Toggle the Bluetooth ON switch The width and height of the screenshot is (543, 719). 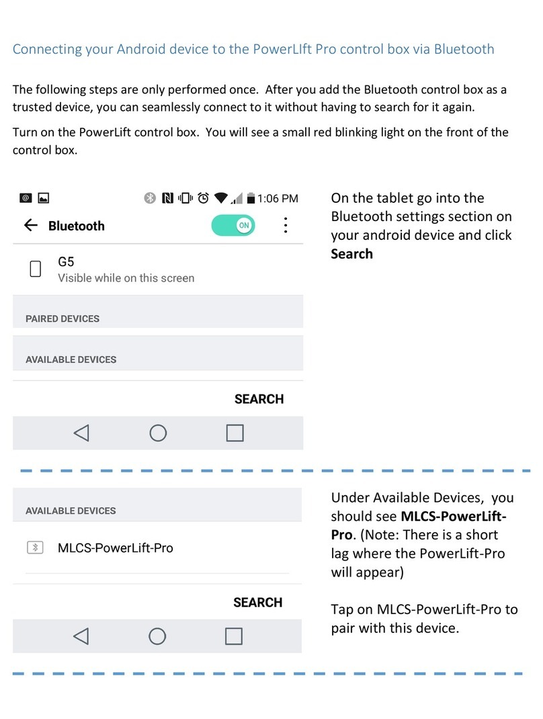[x=233, y=225]
